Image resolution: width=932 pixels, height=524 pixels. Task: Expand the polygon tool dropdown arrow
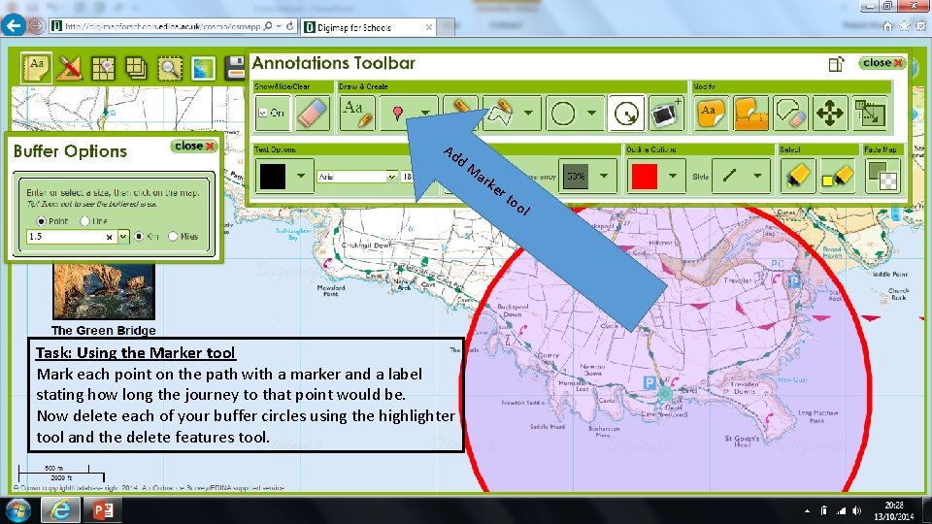coord(528,113)
